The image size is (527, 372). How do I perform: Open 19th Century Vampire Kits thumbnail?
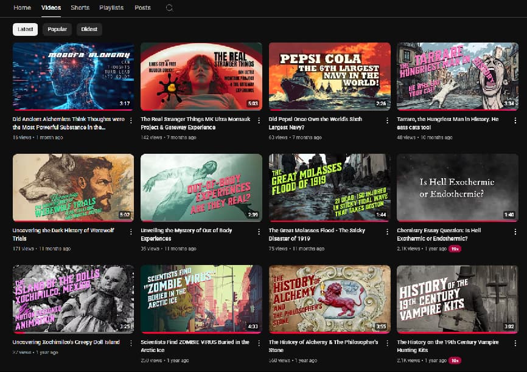[x=458, y=299]
